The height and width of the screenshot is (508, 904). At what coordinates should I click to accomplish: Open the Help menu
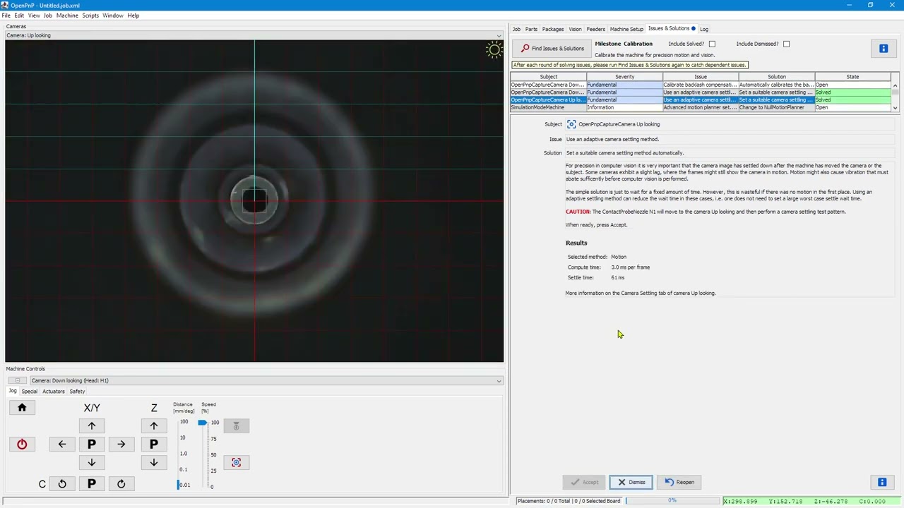click(133, 16)
